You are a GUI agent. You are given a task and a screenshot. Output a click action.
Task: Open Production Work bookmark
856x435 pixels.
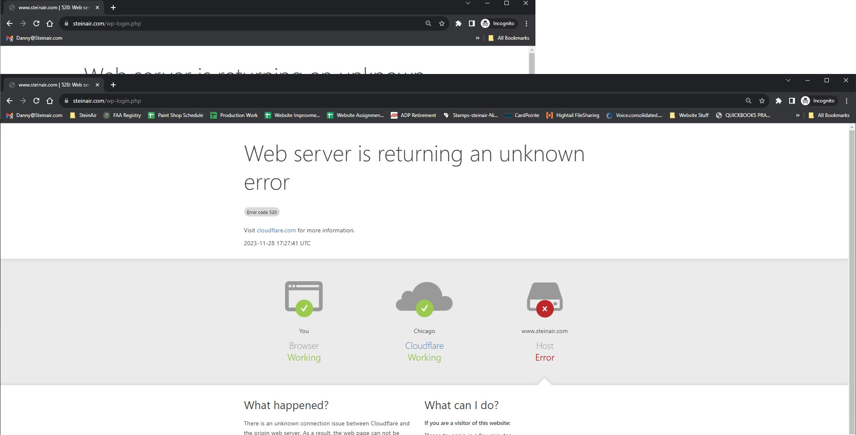pyautogui.click(x=234, y=115)
